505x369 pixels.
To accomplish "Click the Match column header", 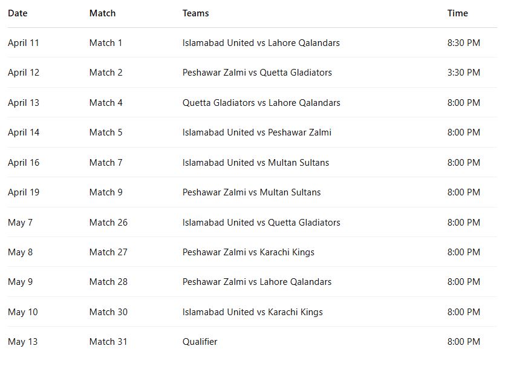I will tap(102, 13).
